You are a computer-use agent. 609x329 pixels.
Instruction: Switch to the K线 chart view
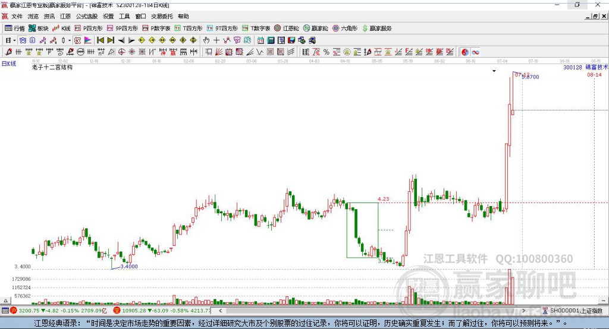[61, 29]
